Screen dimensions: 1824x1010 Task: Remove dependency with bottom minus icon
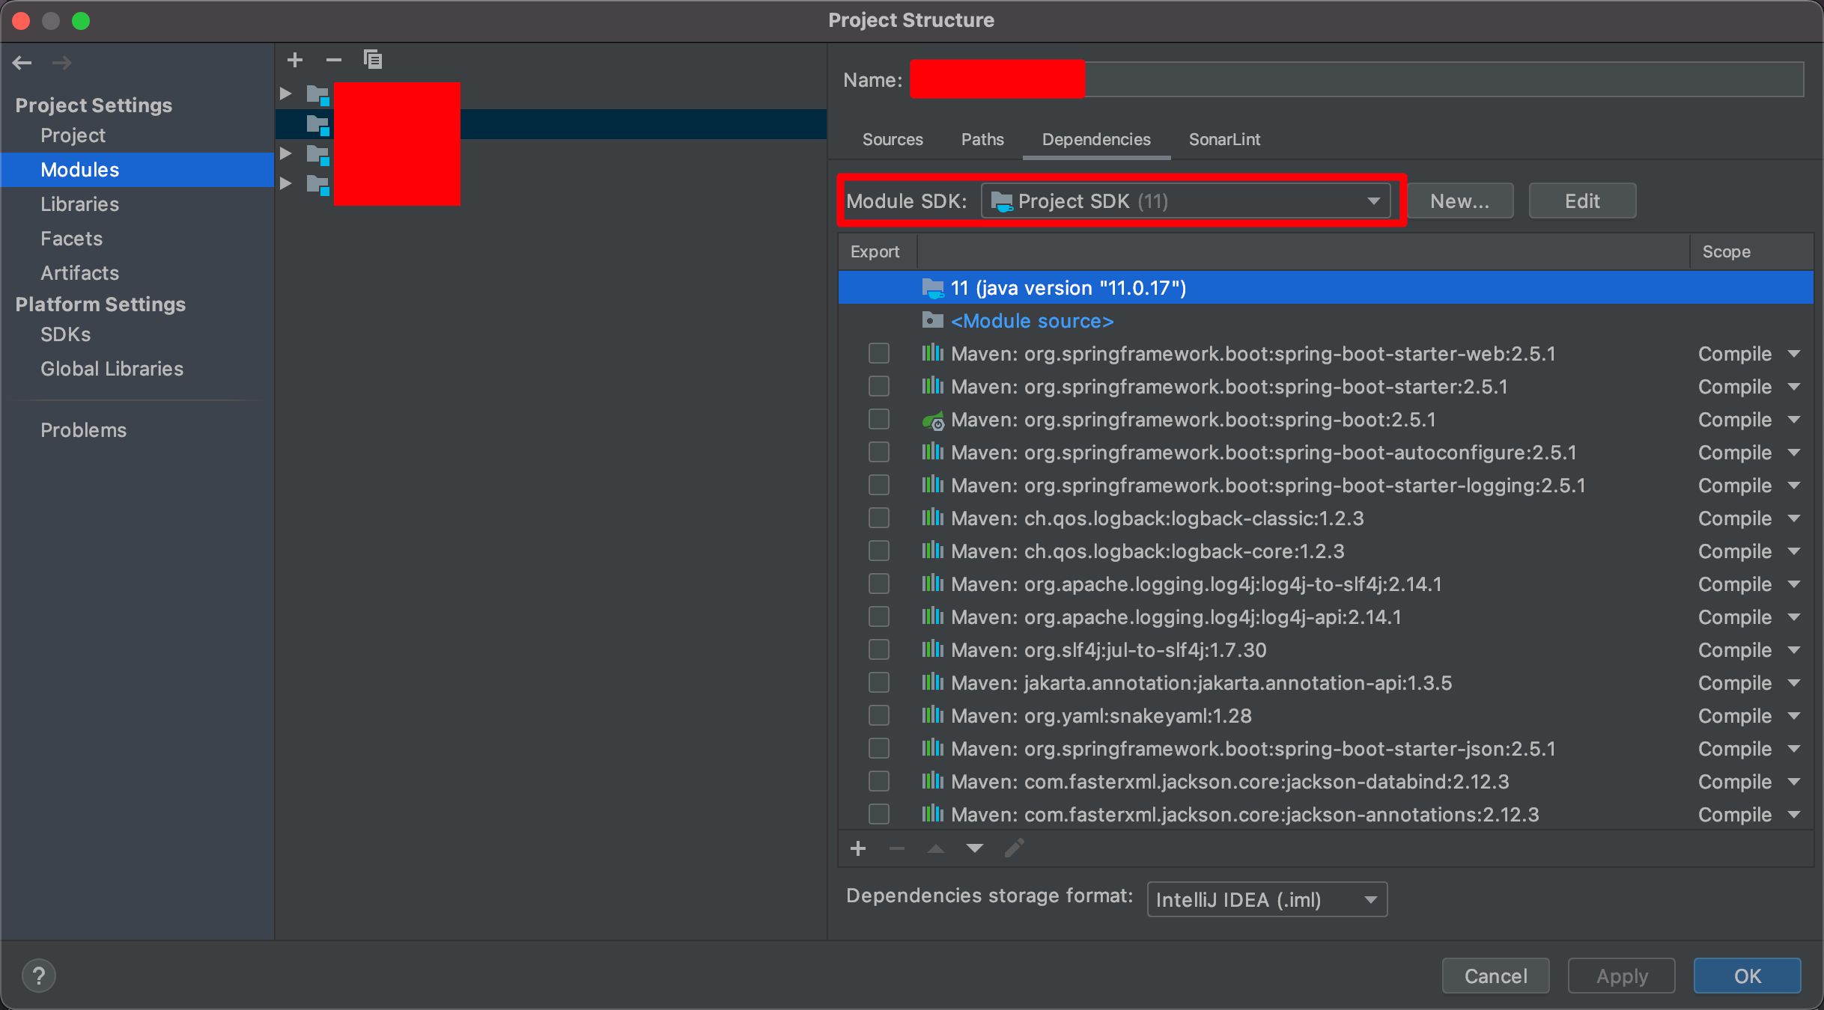click(x=897, y=848)
